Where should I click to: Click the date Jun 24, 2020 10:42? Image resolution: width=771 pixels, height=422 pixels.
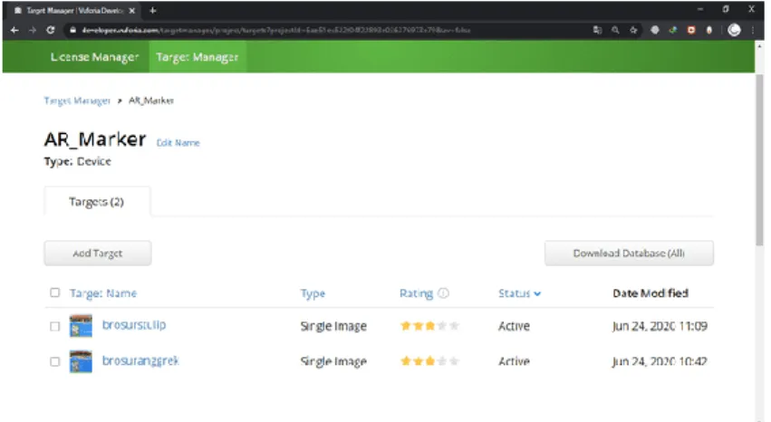(x=660, y=361)
